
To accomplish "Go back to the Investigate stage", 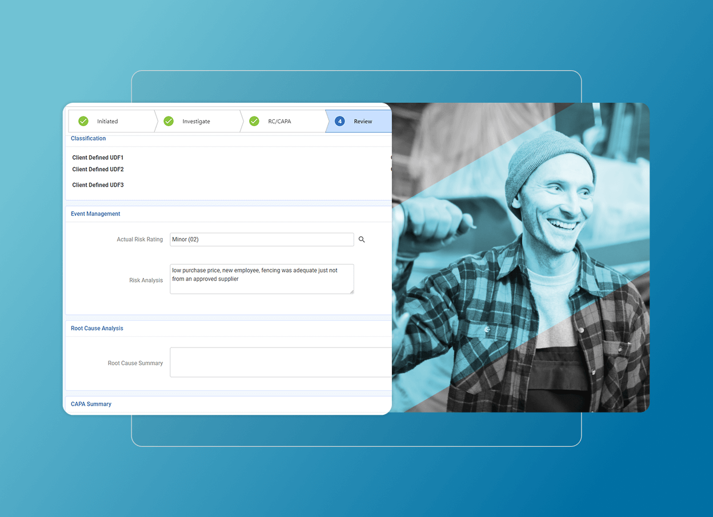I will [197, 121].
